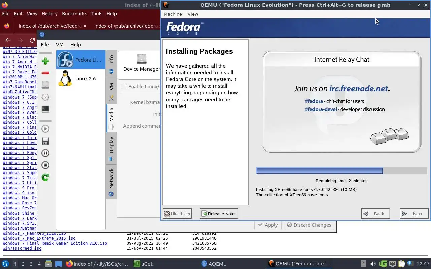This screenshot has width=431, height=269.
Task: Click the Firefox View icon left of the tabs
Action: (x=7, y=26)
